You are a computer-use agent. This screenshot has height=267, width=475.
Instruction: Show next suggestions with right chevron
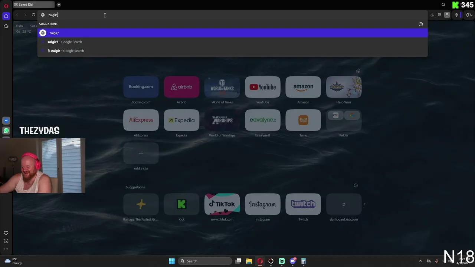tap(364, 204)
